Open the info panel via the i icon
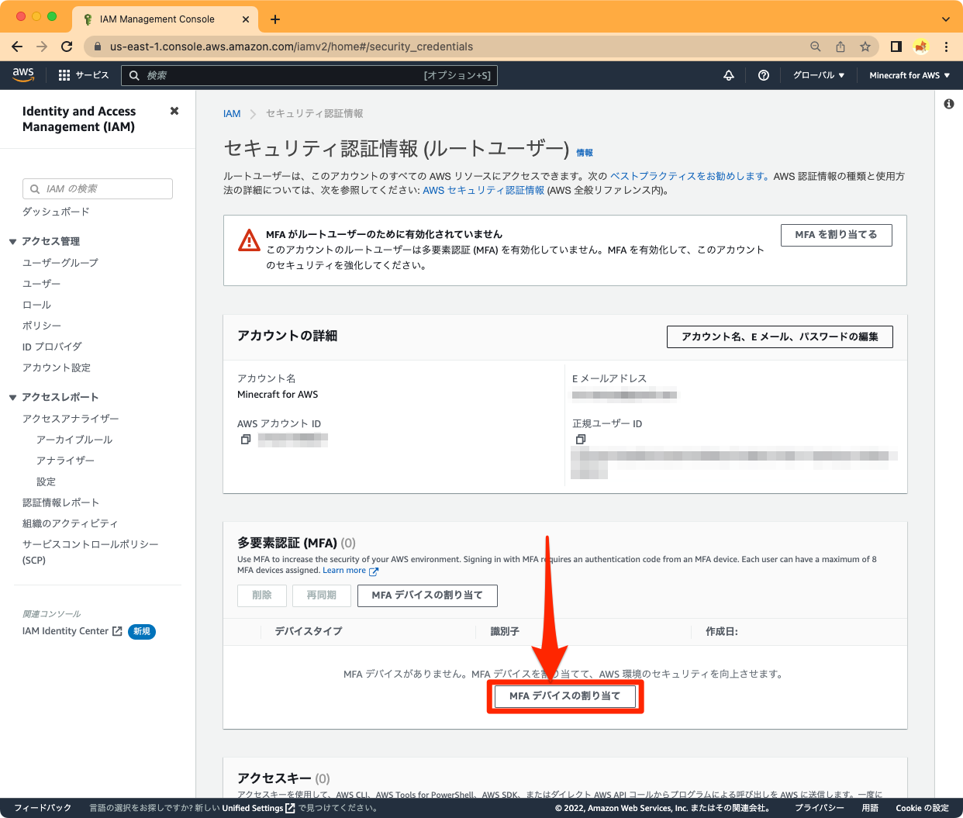Image resolution: width=963 pixels, height=818 pixels. (x=948, y=103)
